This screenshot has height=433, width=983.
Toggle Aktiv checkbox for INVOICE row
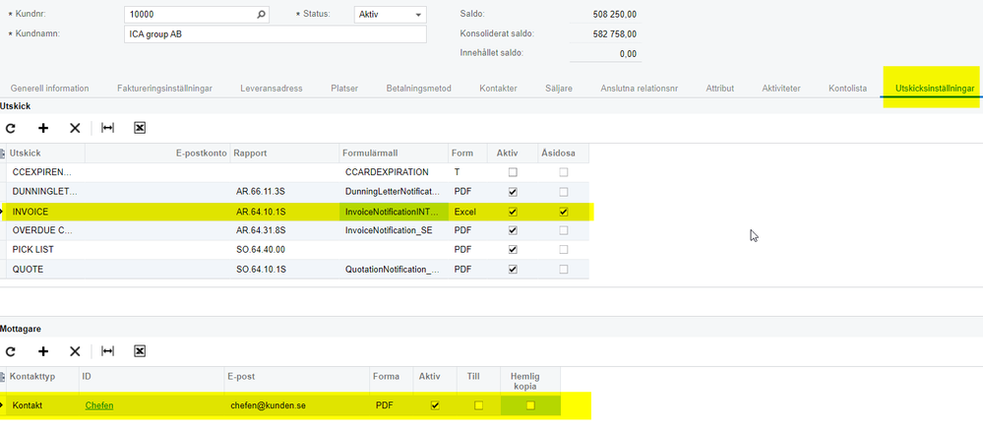pos(513,212)
